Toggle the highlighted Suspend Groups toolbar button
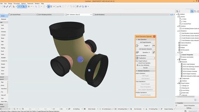 click(x=49, y=7)
